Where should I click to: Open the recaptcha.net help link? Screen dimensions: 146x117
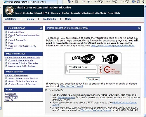point(72,86)
